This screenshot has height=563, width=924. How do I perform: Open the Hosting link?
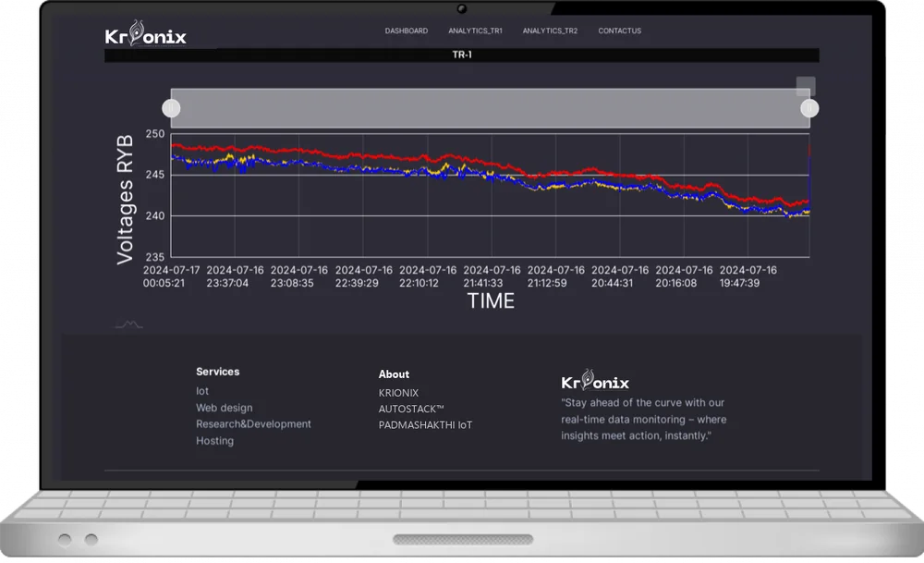(214, 440)
